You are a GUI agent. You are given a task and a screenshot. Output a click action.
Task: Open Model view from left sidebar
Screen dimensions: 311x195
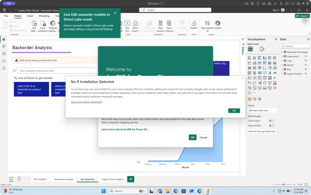click(x=4, y=54)
